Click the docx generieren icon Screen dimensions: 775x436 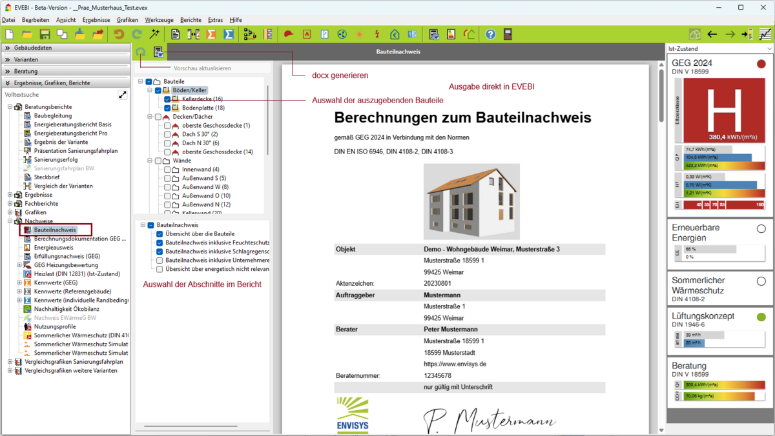coord(158,52)
